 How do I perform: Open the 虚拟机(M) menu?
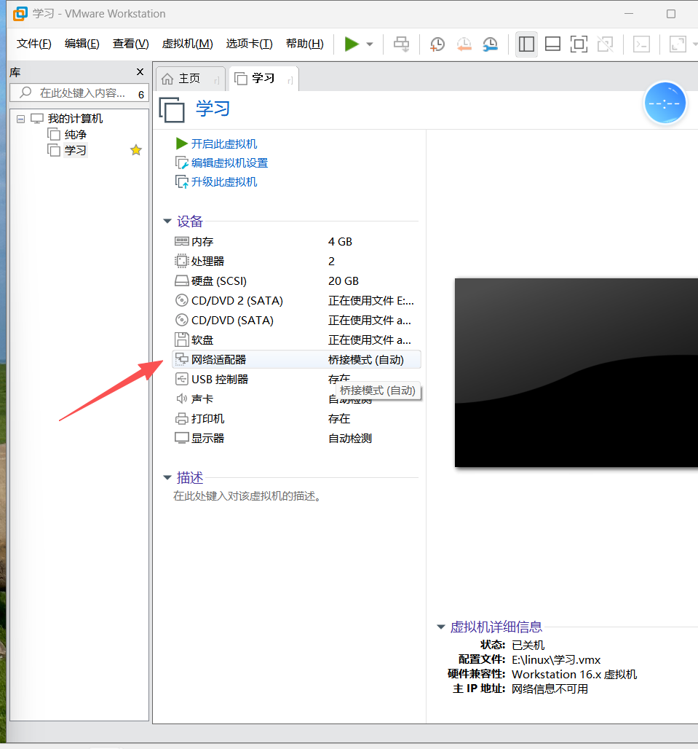click(x=188, y=44)
